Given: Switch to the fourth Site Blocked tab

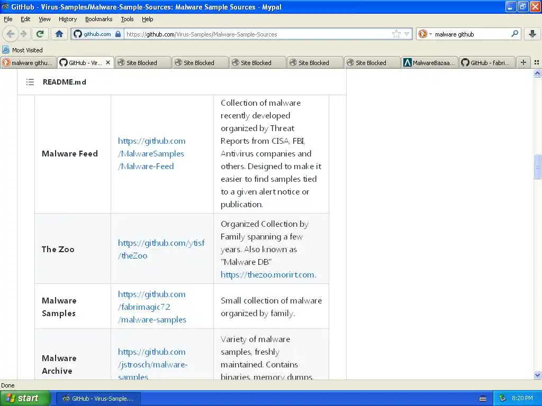Looking at the screenshot, I should coord(315,62).
